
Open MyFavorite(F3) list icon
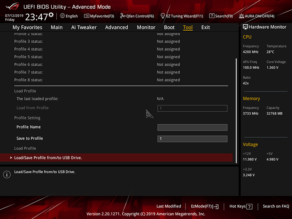(86, 16)
